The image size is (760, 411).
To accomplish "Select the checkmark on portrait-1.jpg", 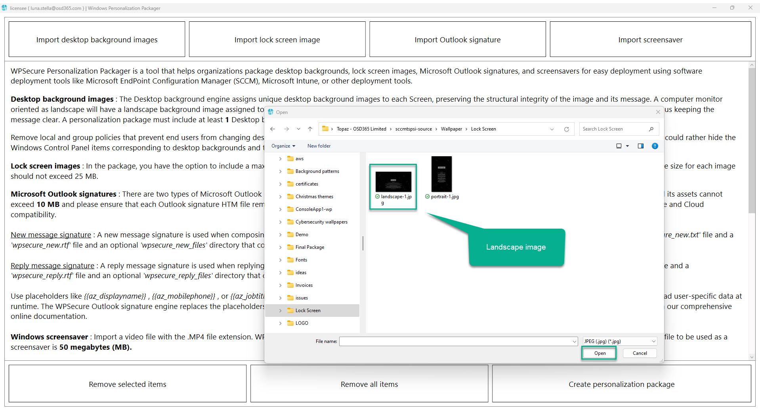I will [427, 196].
